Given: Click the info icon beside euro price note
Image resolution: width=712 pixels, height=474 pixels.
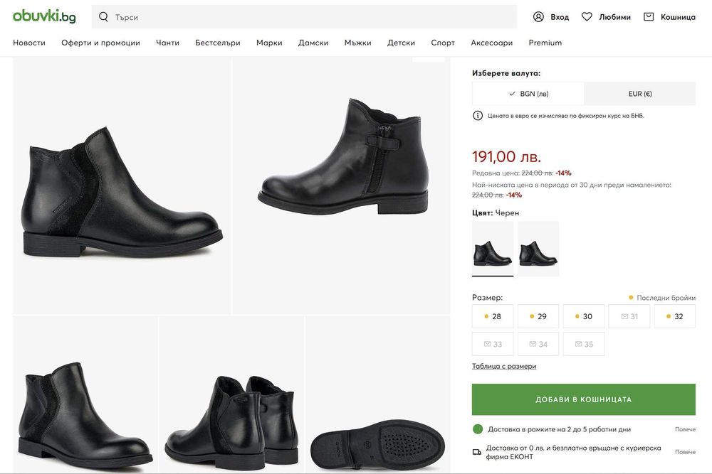Looking at the screenshot, I should (477, 116).
